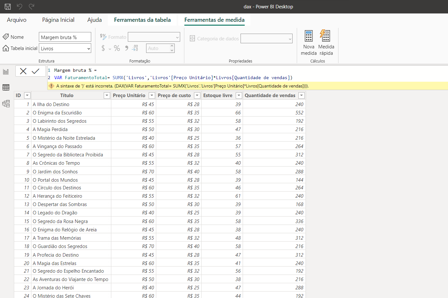Switch to Ajuda tab

pos(94,20)
